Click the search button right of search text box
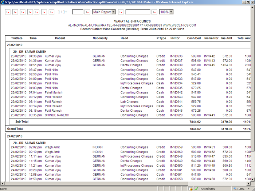This screenshot has width=255, height=191. (x=154, y=12)
